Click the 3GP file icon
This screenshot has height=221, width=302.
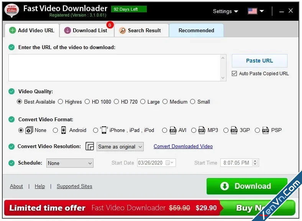pos(234,130)
